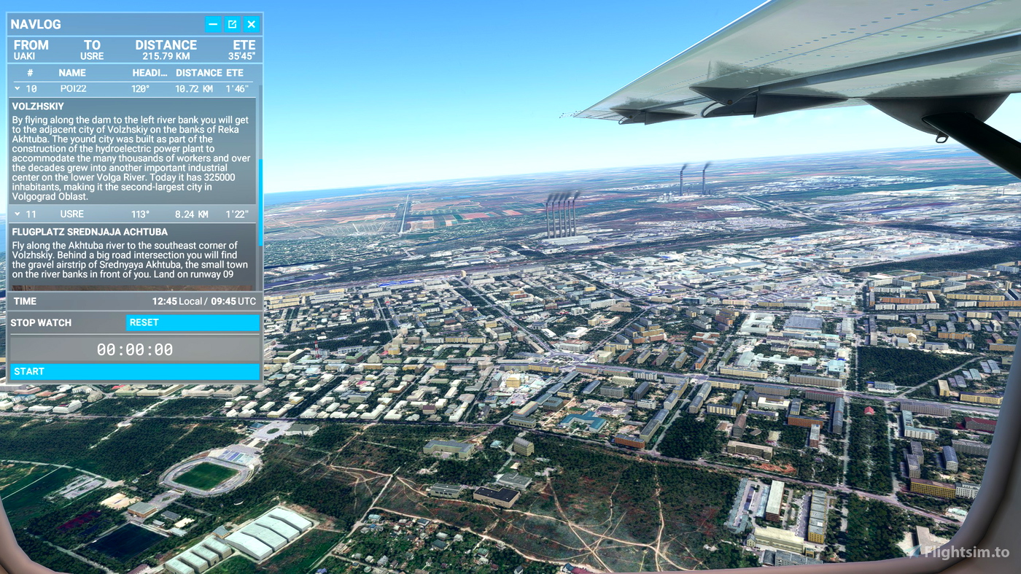The height and width of the screenshot is (574, 1021).
Task: Click the 1'46" ETE for POI22
Action: click(x=237, y=89)
